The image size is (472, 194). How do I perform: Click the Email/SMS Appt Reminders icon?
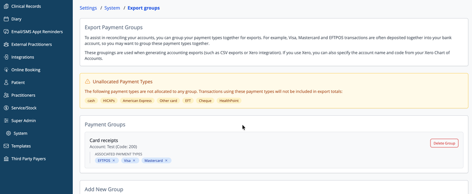[6, 32]
